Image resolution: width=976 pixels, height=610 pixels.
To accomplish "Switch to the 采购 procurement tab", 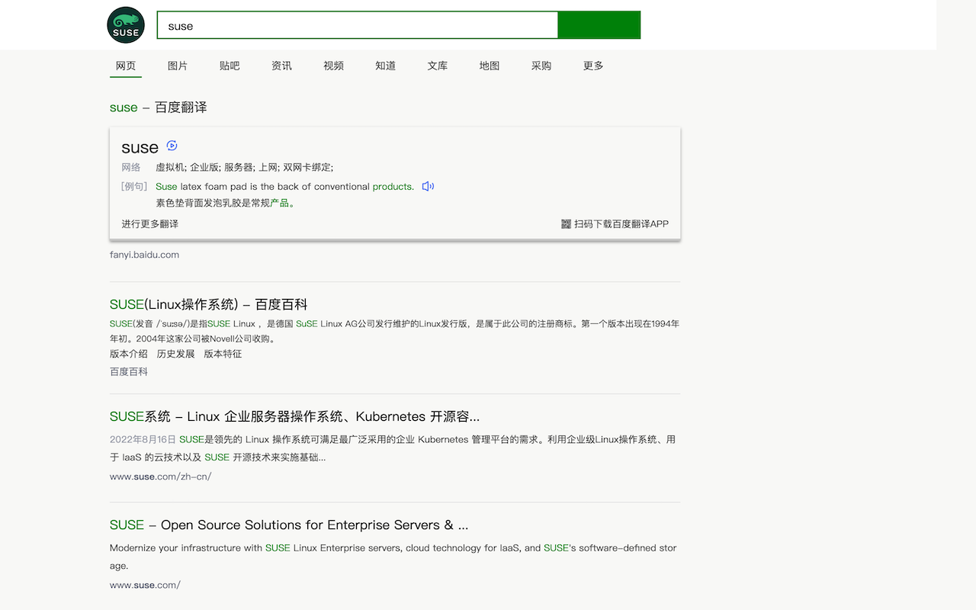I will [x=541, y=66].
